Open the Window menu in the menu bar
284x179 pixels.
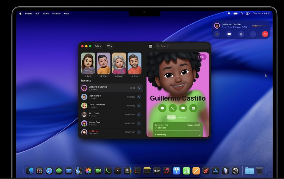coord(56,13)
